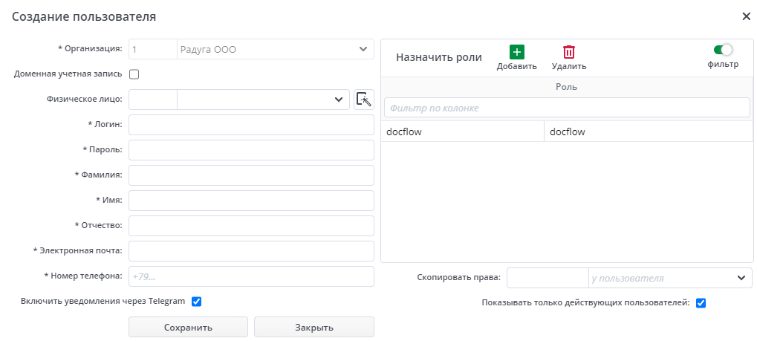Click the Физическое лицо code field
The image size is (757, 341).
click(153, 100)
